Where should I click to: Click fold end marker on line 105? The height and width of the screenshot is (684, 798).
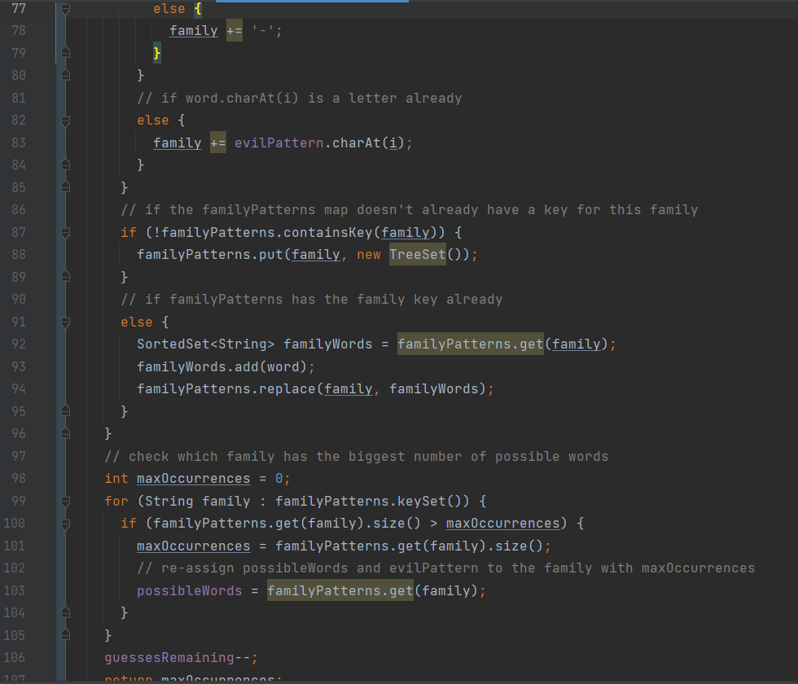click(x=66, y=635)
